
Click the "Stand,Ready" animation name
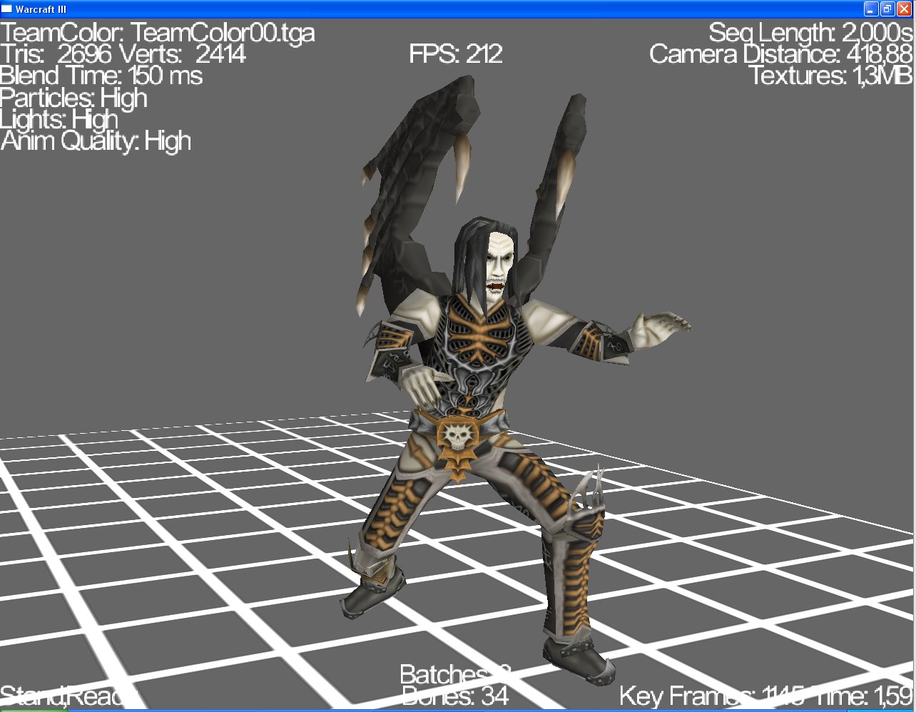point(69,696)
